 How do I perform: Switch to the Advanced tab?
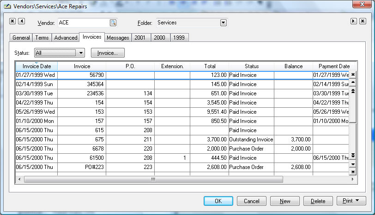(66, 38)
